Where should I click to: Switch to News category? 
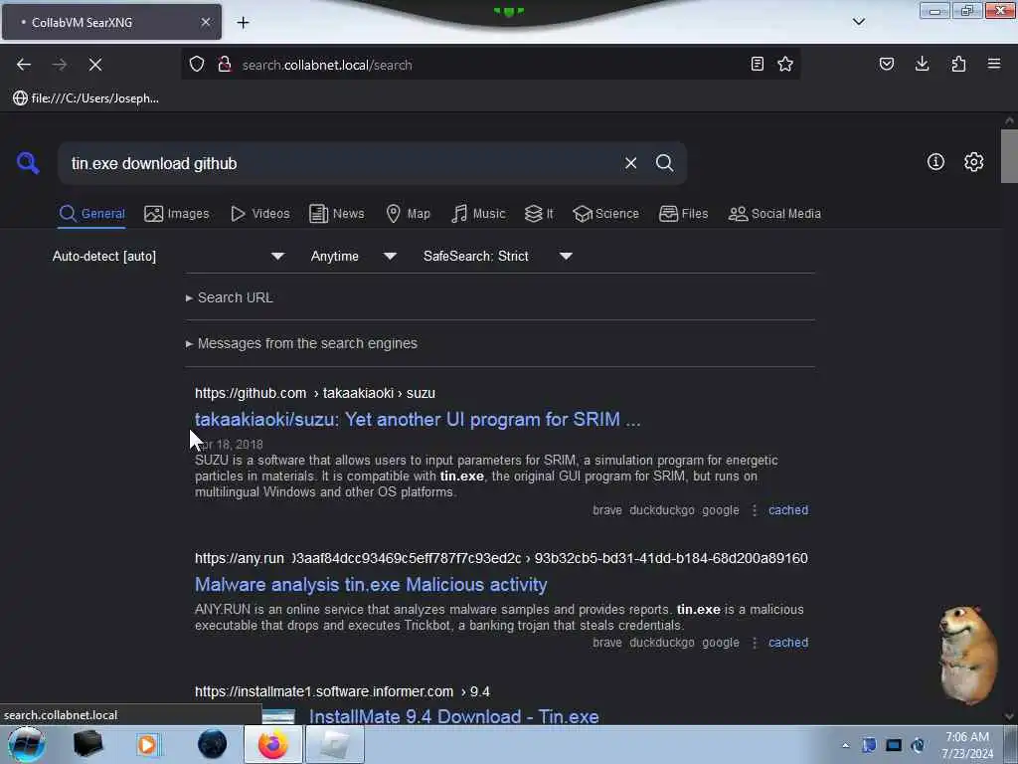point(337,214)
